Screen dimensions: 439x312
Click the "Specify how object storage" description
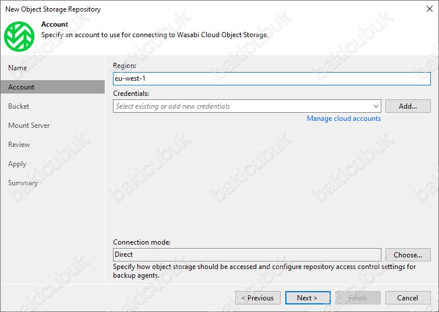[264, 271]
